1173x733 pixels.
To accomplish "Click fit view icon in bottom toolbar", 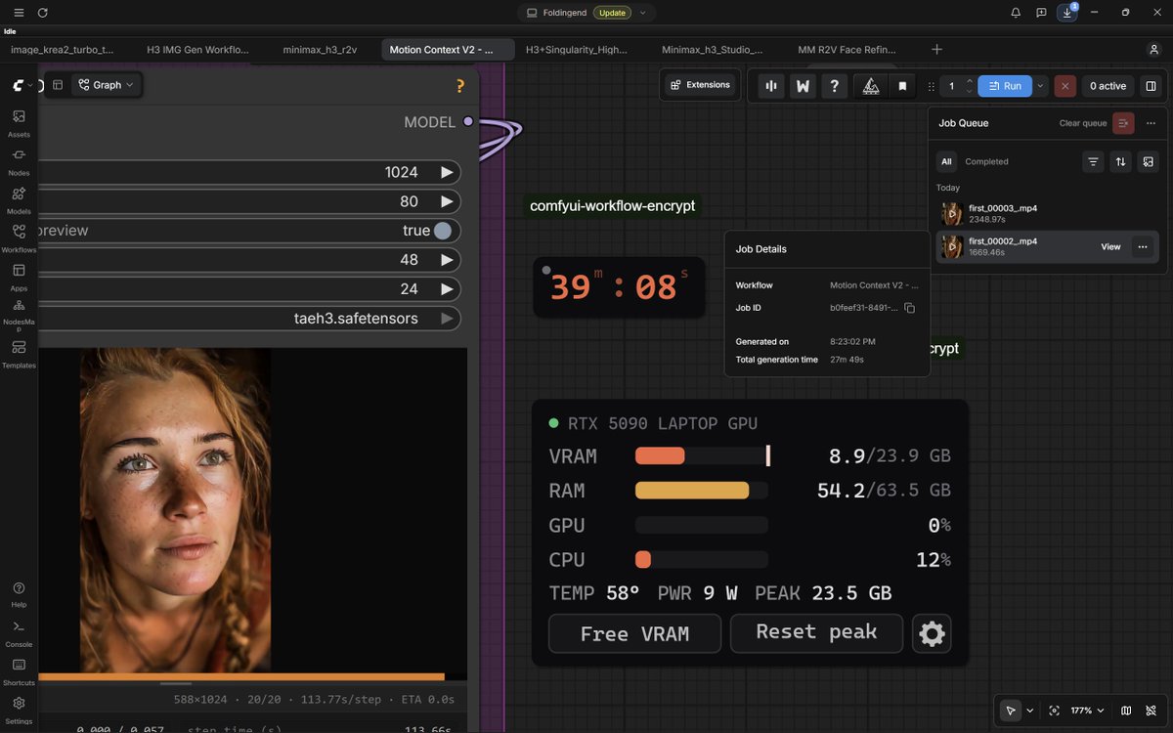I will (x=1054, y=711).
